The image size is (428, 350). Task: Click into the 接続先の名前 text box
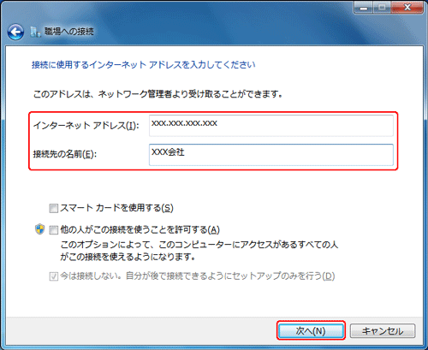(271, 155)
